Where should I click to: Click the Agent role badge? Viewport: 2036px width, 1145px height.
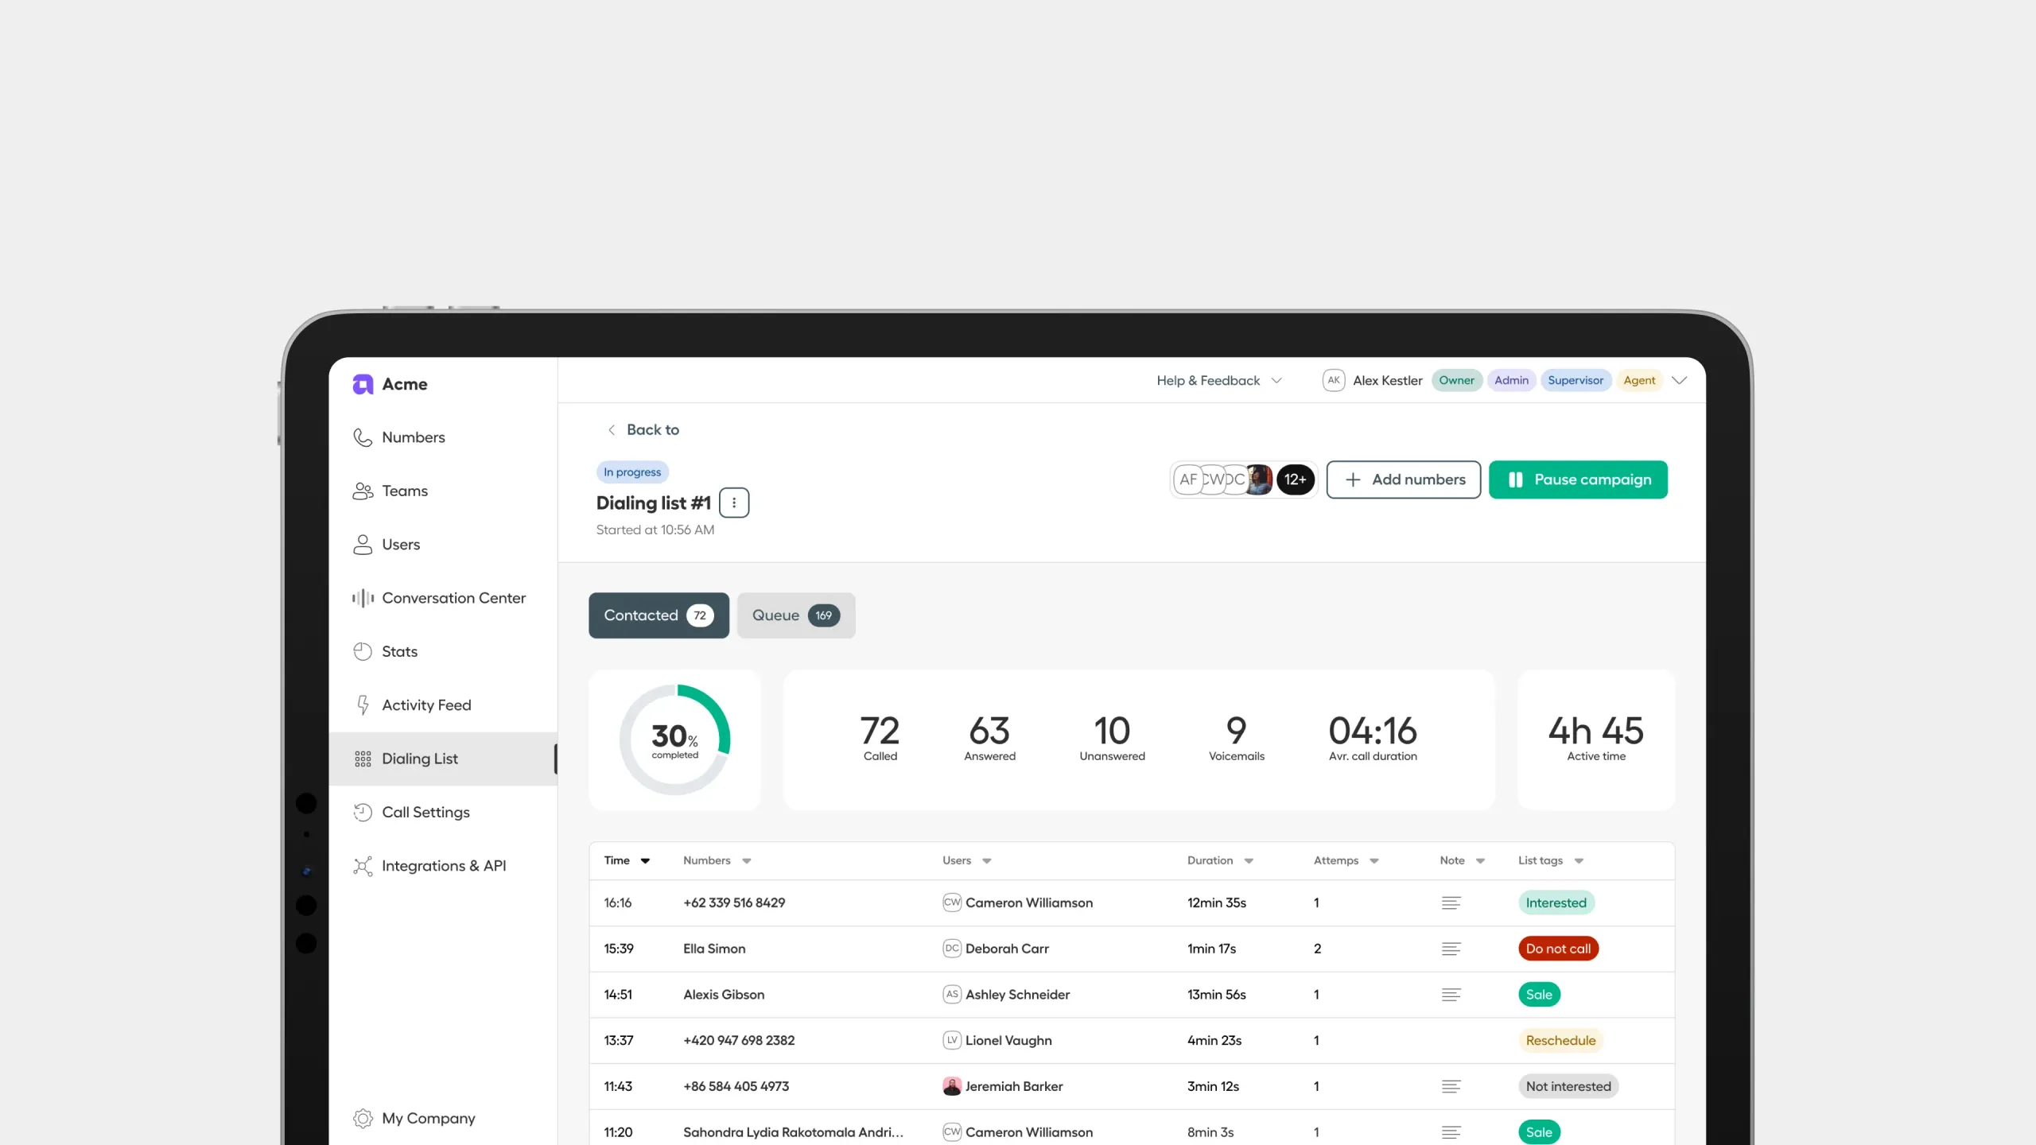pos(1639,380)
